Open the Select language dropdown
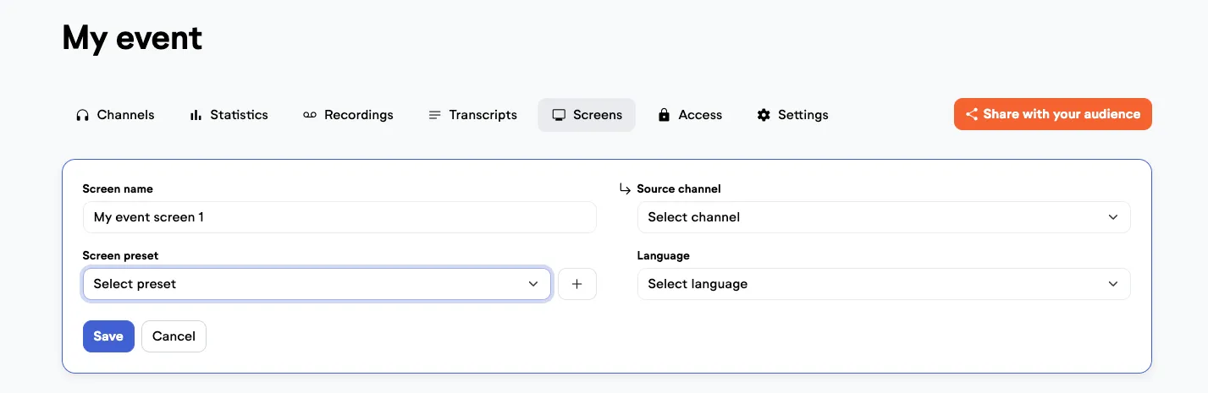Image resolution: width=1208 pixels, height=393 pixels. [884, 284]
